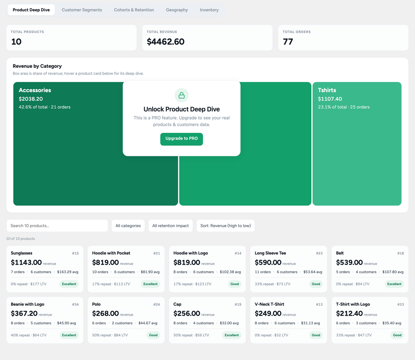Select the Tshirts treemap block
The width and height of the screenshot is (415, 360).
point(357,144)
